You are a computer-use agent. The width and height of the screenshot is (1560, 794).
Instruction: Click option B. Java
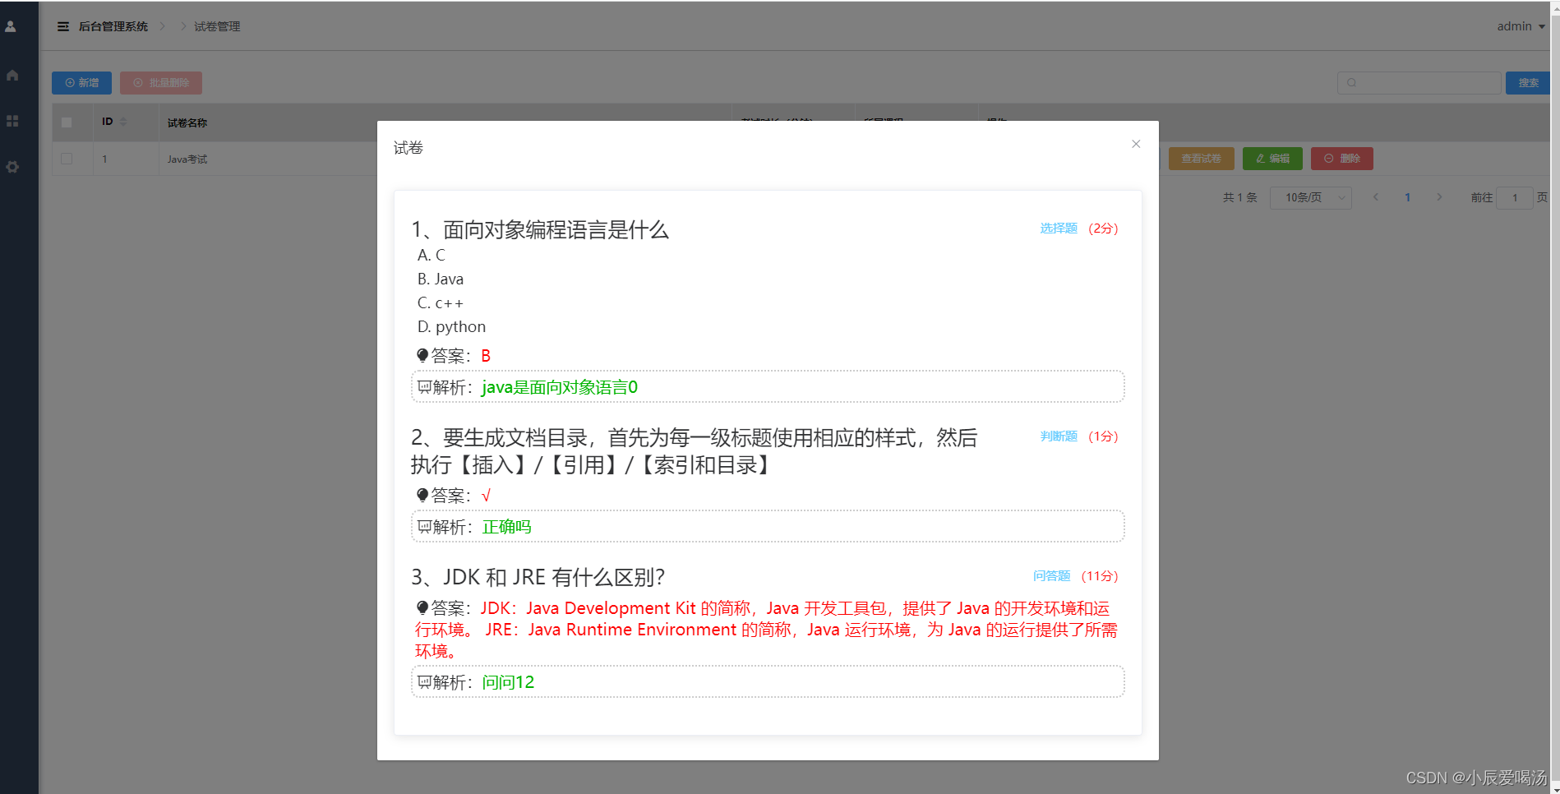pyautogui.click(x=441, y=279)
